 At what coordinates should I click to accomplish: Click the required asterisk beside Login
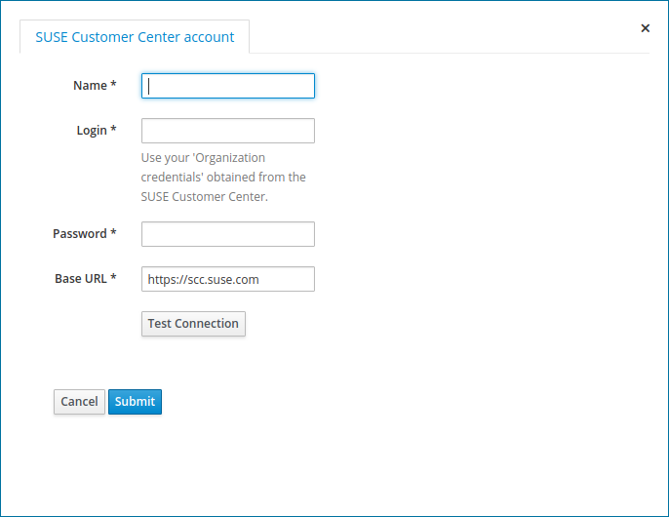tap(113, 131)
